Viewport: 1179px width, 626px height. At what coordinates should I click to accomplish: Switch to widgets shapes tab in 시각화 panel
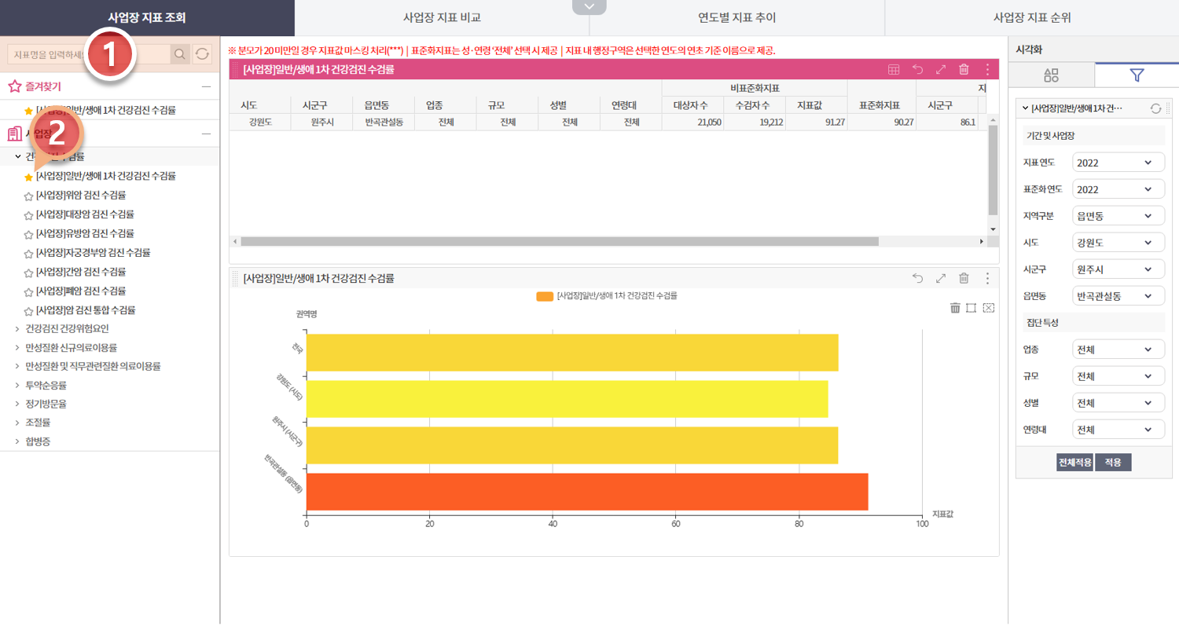[1051, 75]
